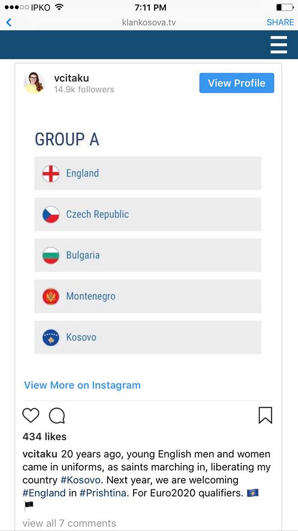The image size is (298, 531).
Task: Select the Montenegro team row
Action: click(148, 296)
